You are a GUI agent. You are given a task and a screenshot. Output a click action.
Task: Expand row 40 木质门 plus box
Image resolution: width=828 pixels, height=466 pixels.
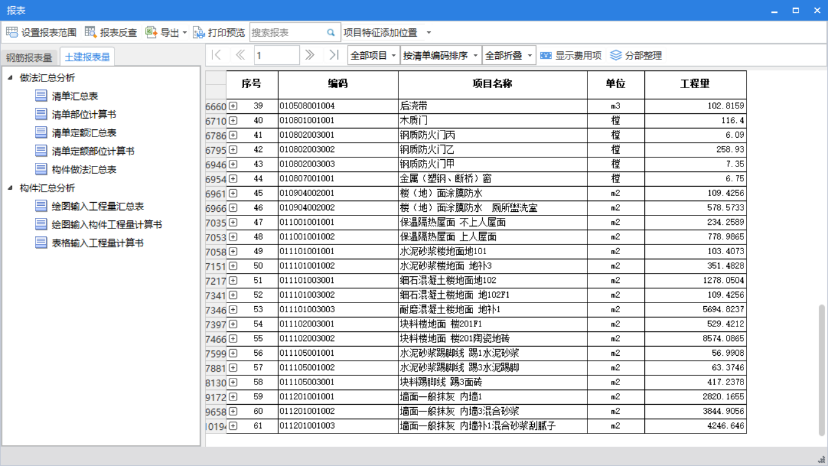(x=233, y=121)
